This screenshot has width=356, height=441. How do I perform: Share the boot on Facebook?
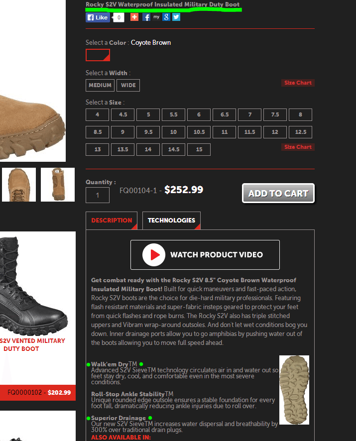click(x=146, y=17)
